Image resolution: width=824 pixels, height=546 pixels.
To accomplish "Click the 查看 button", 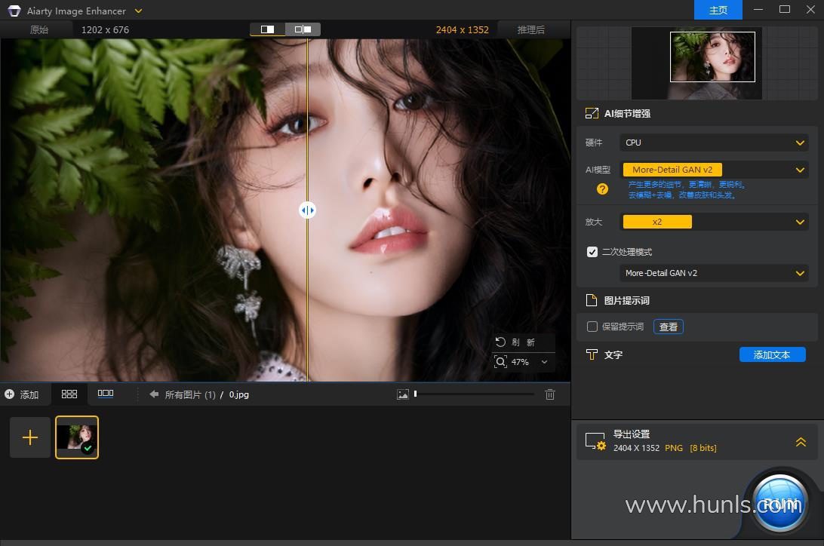I will click(668, 327).
